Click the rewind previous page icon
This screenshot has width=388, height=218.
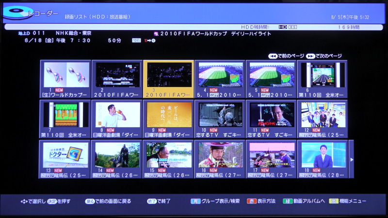273,56
